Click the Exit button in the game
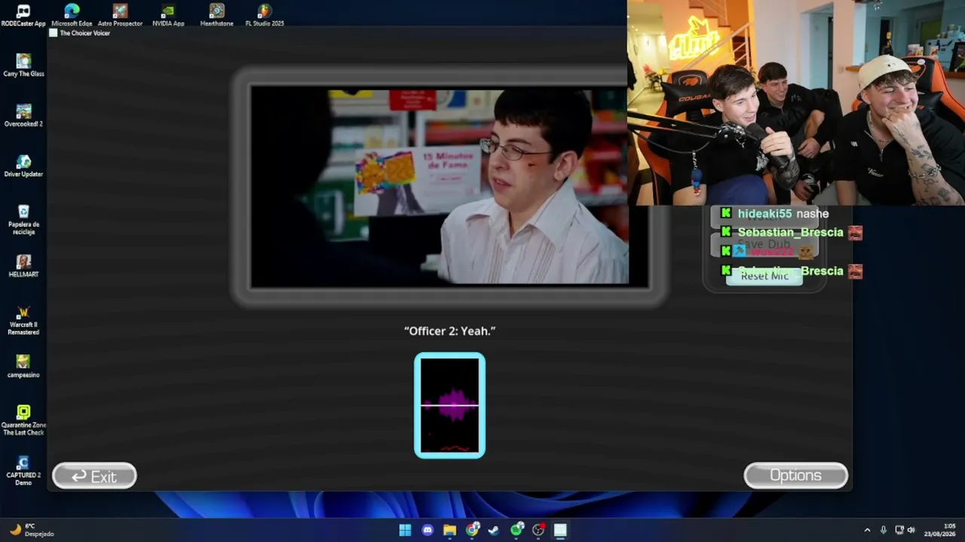This screenshot has width=965, height=542. tap(94, 476)
